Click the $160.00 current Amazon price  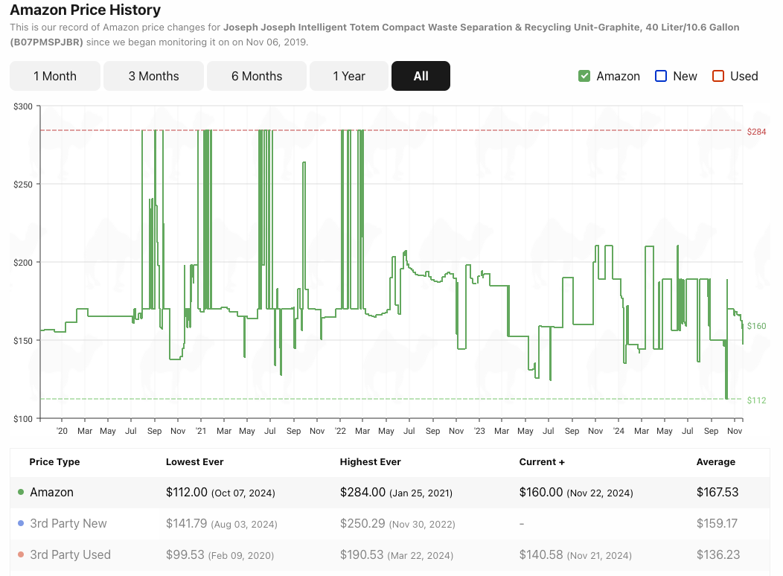tap(541, 492)
